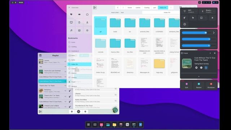Open the app launcher grid icon in dock
The width and height of the screenshot is (231, 130).
point(88,125)
